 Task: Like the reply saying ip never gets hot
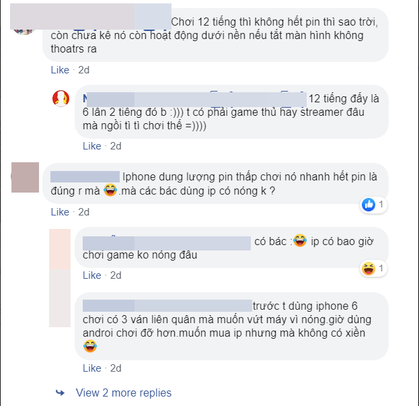tap(92, 275)
